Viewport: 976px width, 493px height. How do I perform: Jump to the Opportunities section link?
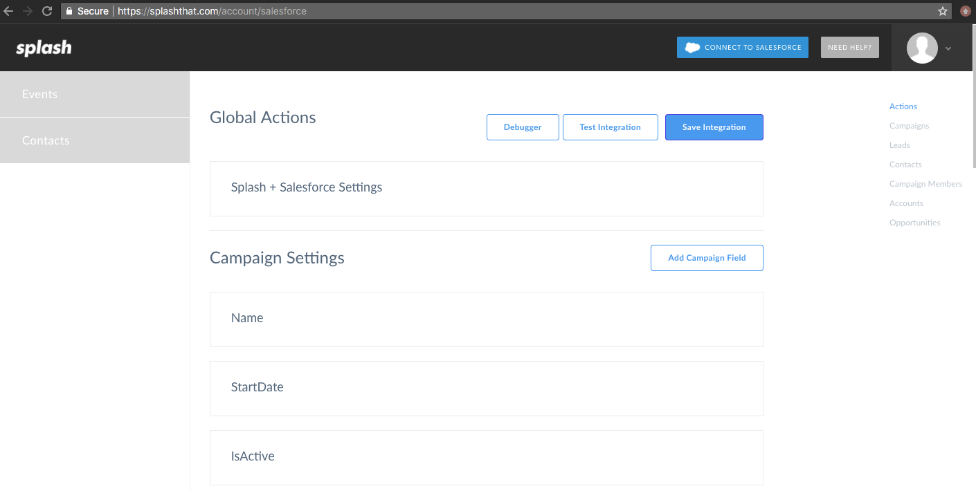[914, 223]
